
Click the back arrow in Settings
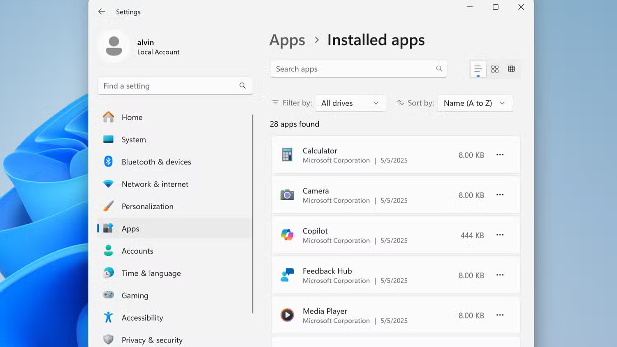pyautogui.click(x=102, y=12)
